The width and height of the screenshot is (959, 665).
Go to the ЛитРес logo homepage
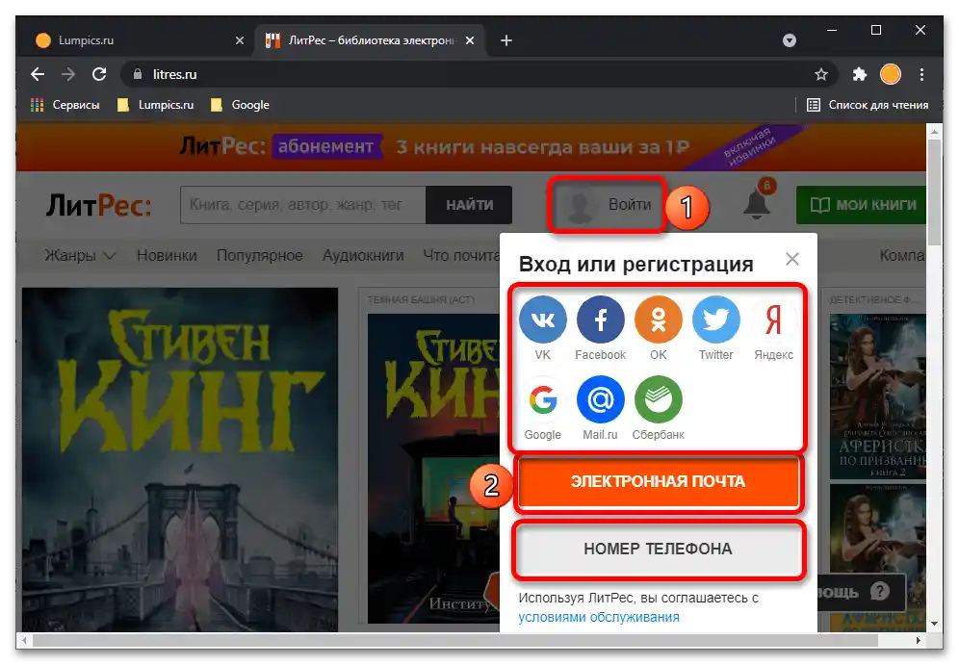(x=98, y=205)
